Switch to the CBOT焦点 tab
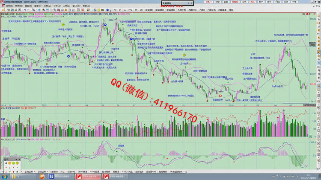The width and height of the screenshot is (321, 180). 83,172
